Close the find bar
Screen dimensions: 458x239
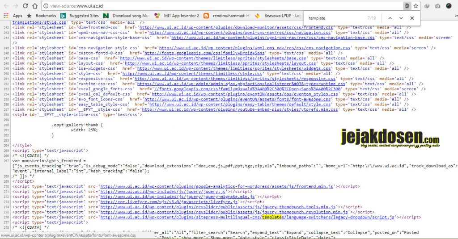[412, 18]
